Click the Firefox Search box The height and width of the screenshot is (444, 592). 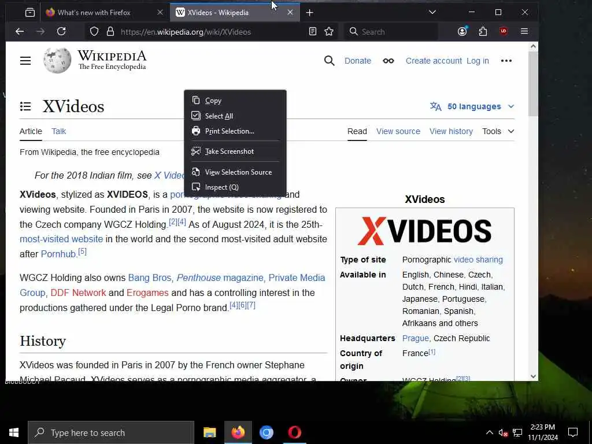click(391, 31)
